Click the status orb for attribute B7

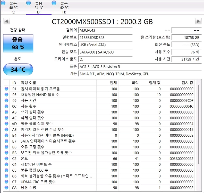click(x=6, y=141)
